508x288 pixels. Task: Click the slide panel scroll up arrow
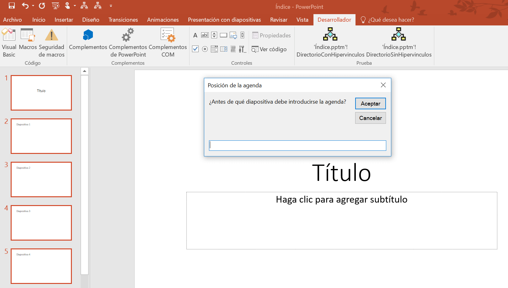coord(84,71)
